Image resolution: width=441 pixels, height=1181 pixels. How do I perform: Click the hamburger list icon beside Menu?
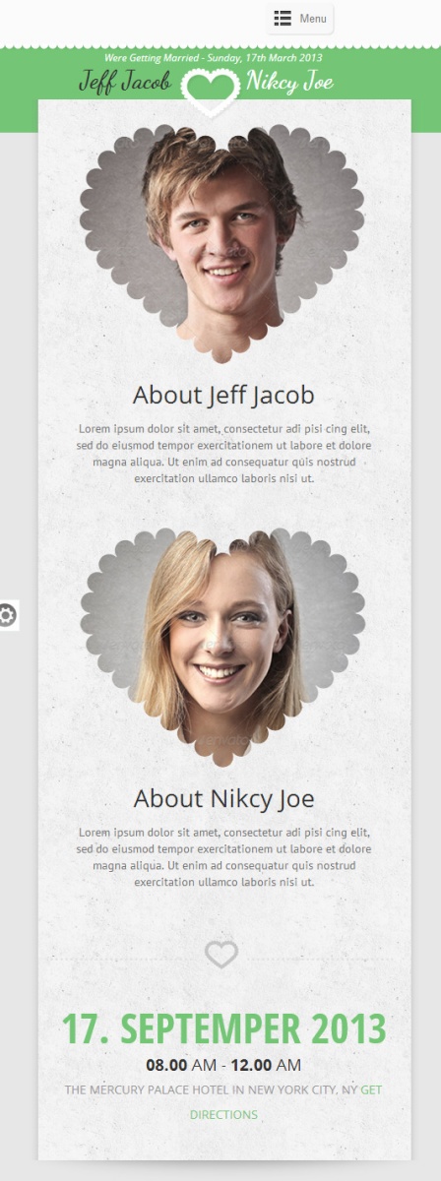tap(283, 18)
